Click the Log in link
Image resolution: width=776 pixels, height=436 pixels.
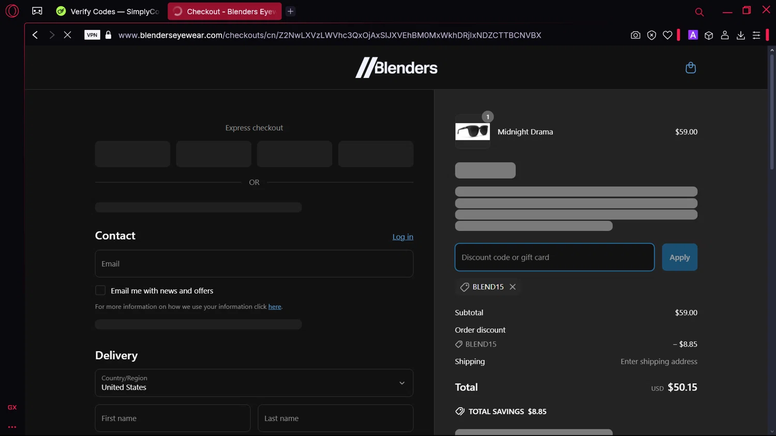[402, 237]
